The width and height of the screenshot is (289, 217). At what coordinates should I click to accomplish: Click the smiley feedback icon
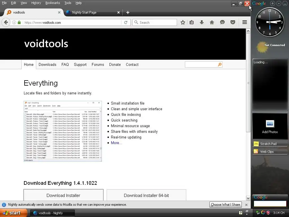click(x=222, y=23)
